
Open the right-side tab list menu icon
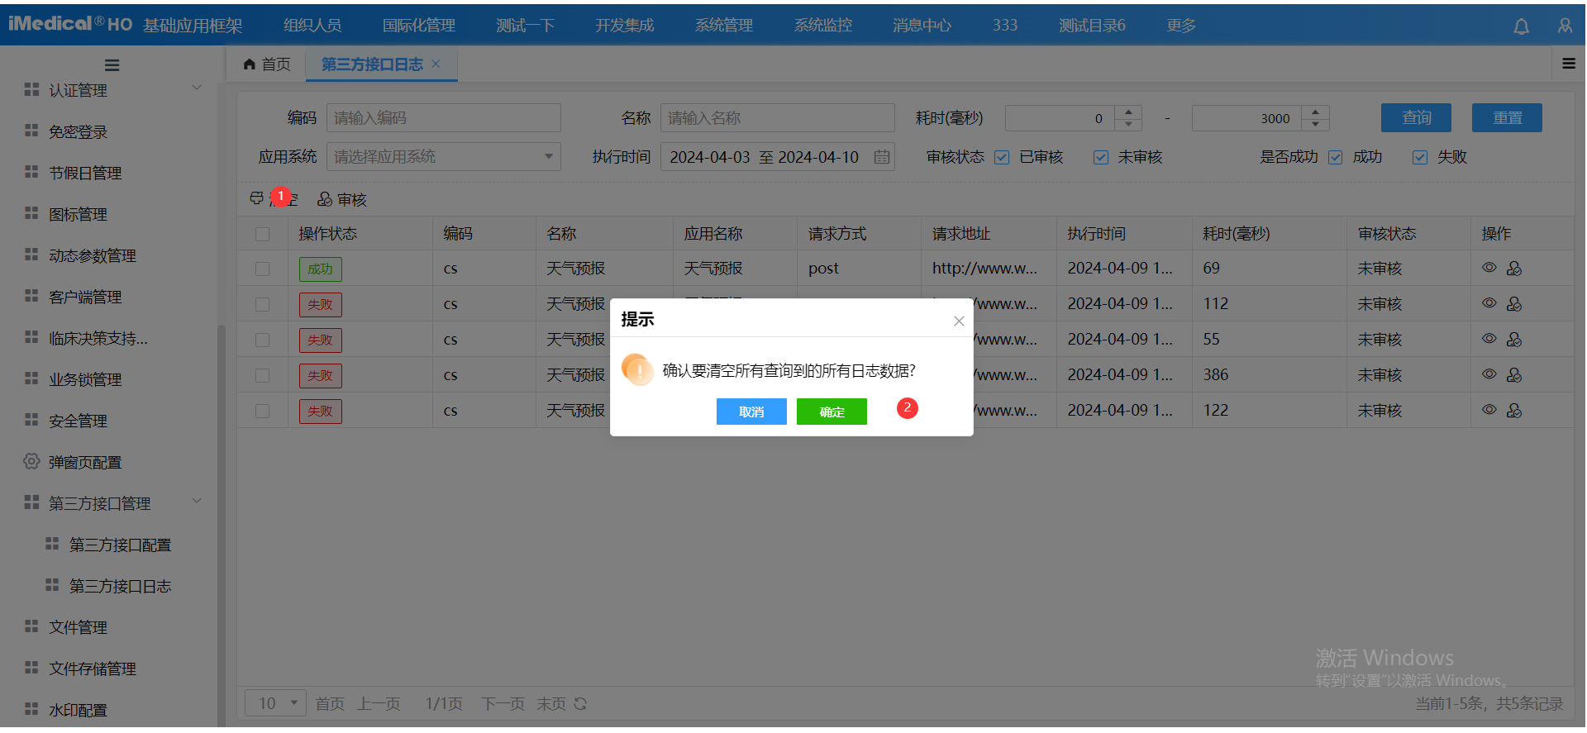(1568, 64)
